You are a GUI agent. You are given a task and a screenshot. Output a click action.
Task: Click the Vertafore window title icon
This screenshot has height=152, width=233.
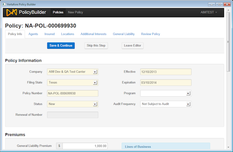[4, 4]
